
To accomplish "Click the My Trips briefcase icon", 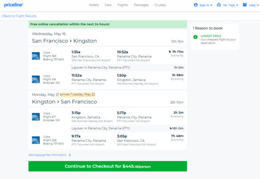I will coord(219,5).
